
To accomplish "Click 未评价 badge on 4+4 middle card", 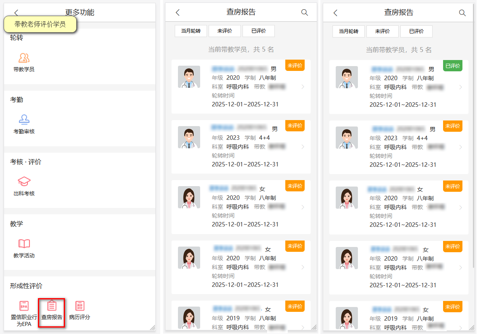I will point(295,126).
